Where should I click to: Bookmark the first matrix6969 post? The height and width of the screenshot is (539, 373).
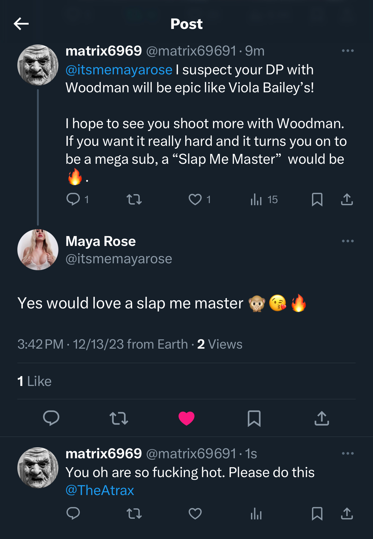[317, 199]
